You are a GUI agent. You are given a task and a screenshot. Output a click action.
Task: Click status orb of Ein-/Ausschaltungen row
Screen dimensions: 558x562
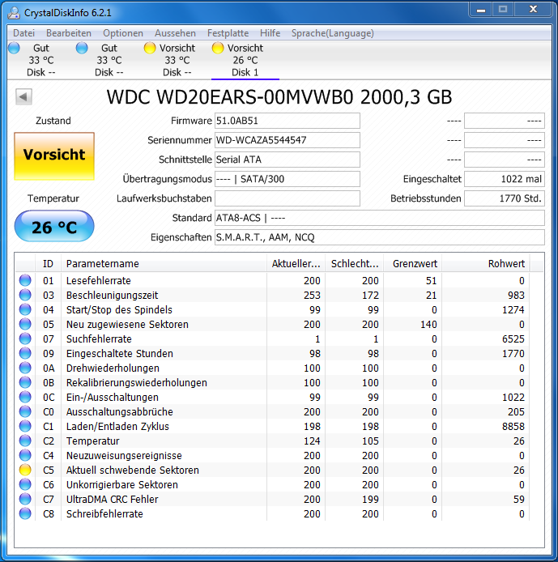(25, 397)
